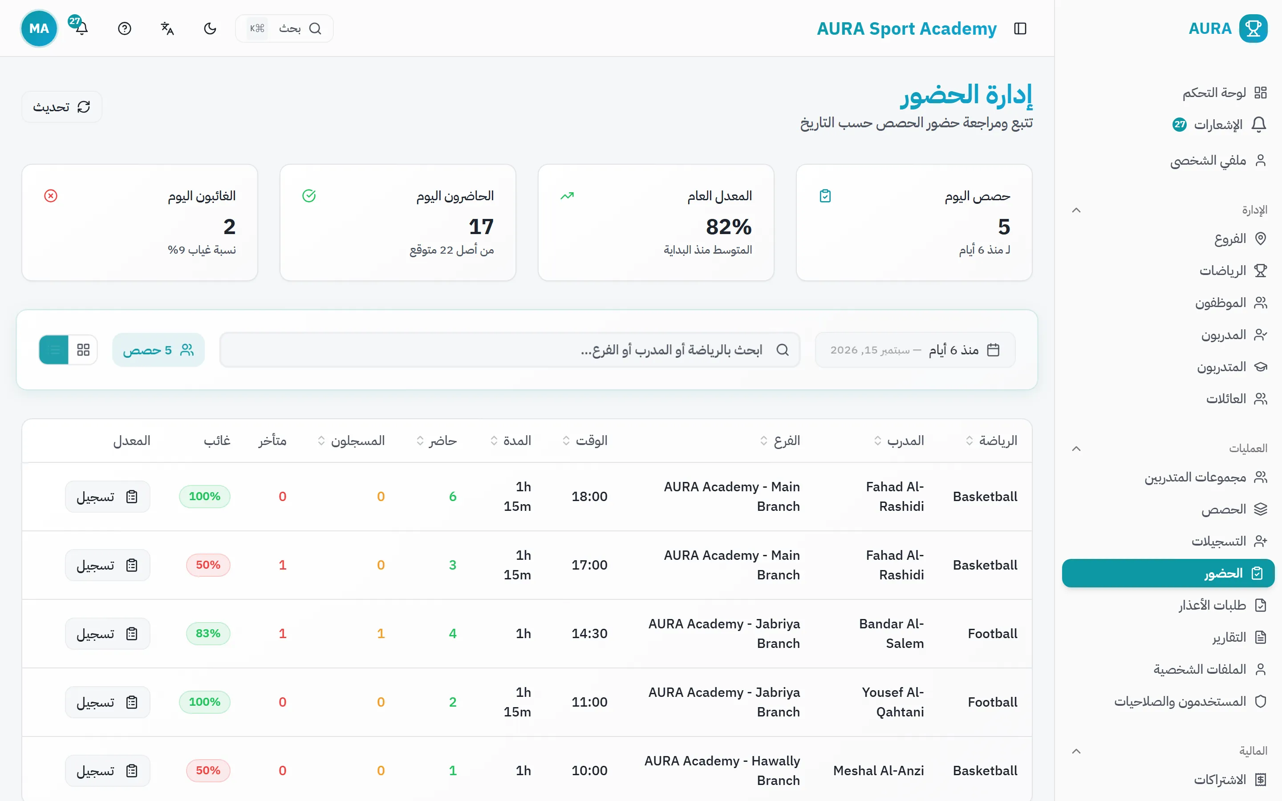Image resolution: width=1282 pixels, height=801 pixels.
Task: Click AURA Academy - Hawally Branch cell
Action: (722, 771)
